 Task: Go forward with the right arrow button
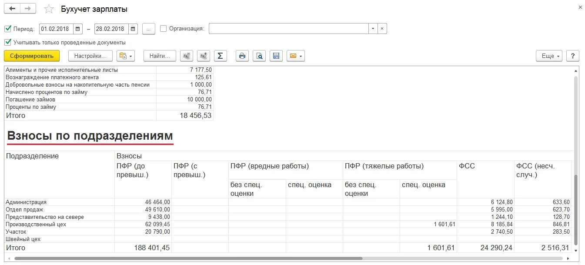point(28,9)
